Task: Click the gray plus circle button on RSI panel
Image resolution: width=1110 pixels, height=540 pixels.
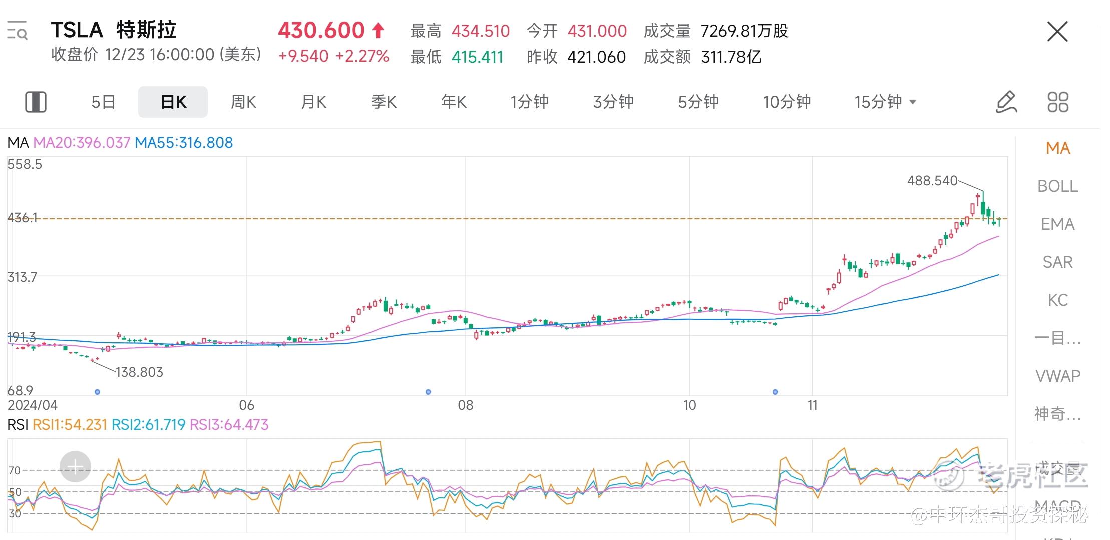Action: 75,467
